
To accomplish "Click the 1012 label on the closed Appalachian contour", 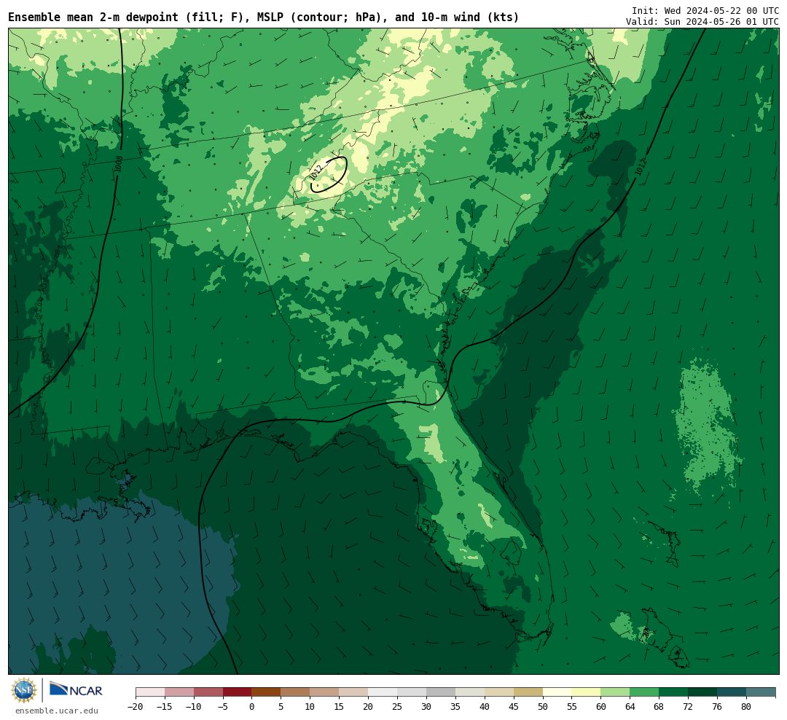I will click(317, 172).
